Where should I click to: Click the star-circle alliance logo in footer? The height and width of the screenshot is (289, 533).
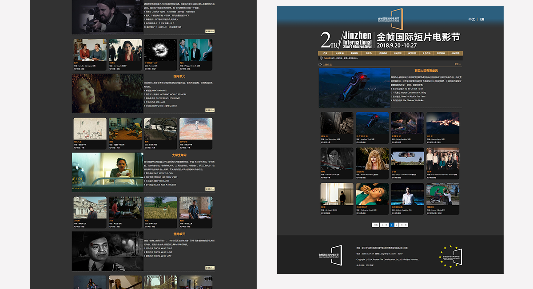point(450,256)
